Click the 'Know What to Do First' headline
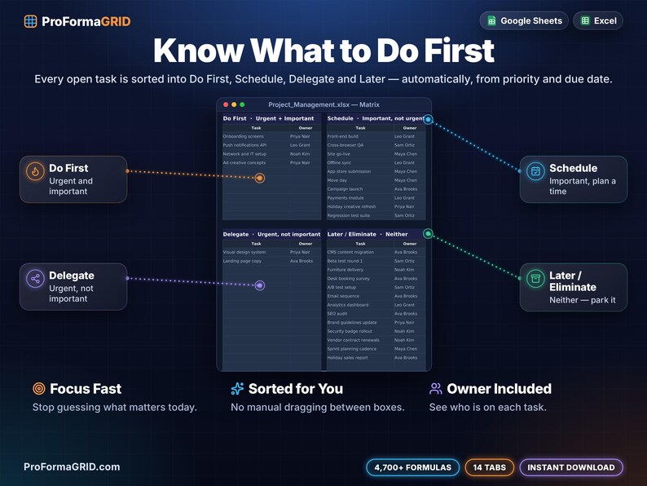The height and width of the screenshot is (486, 647). click(324, 51)
